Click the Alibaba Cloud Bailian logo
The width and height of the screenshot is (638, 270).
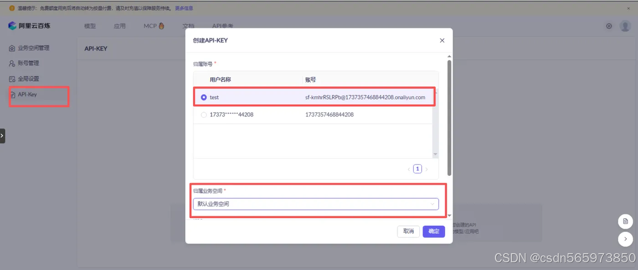tap(30, 26)
